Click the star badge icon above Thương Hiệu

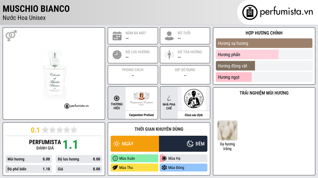(117, 98)
